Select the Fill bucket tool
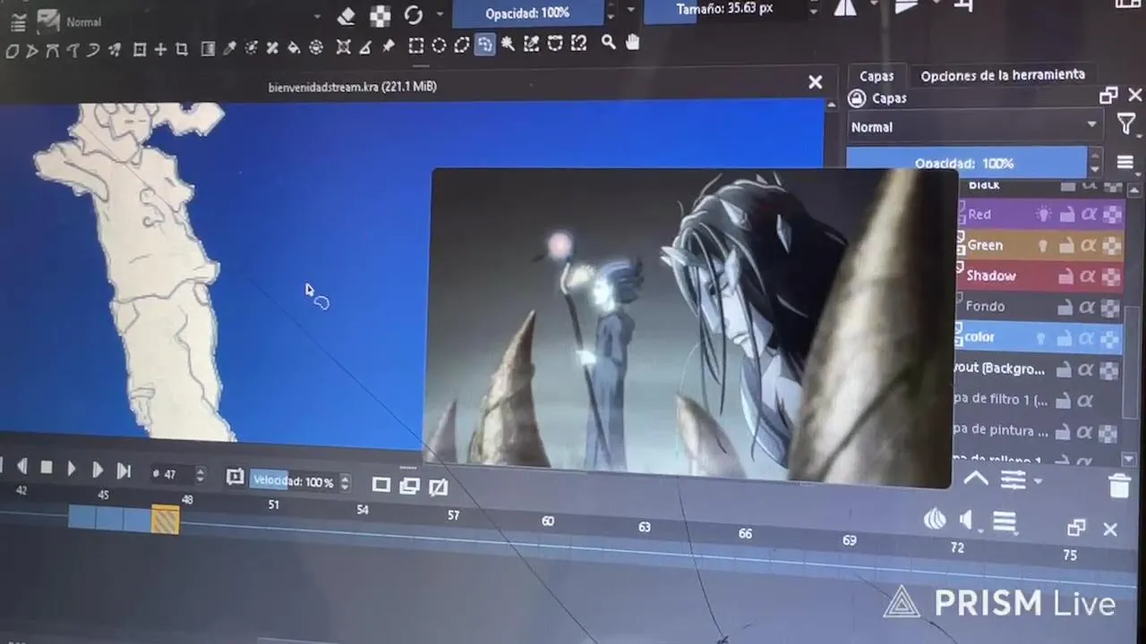The width and height of the screenshot is (1146, 644). tap(294, 47)
